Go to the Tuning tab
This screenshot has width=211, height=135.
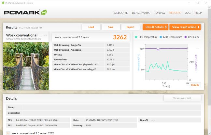(x=159, y=13)
